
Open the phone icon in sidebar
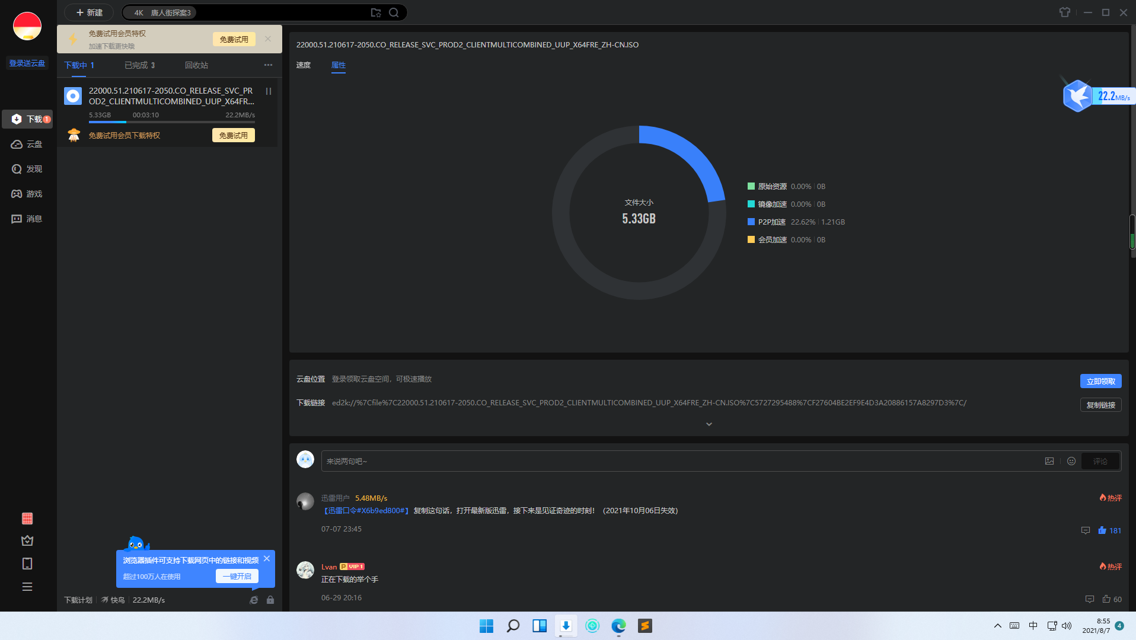point(27,564)
